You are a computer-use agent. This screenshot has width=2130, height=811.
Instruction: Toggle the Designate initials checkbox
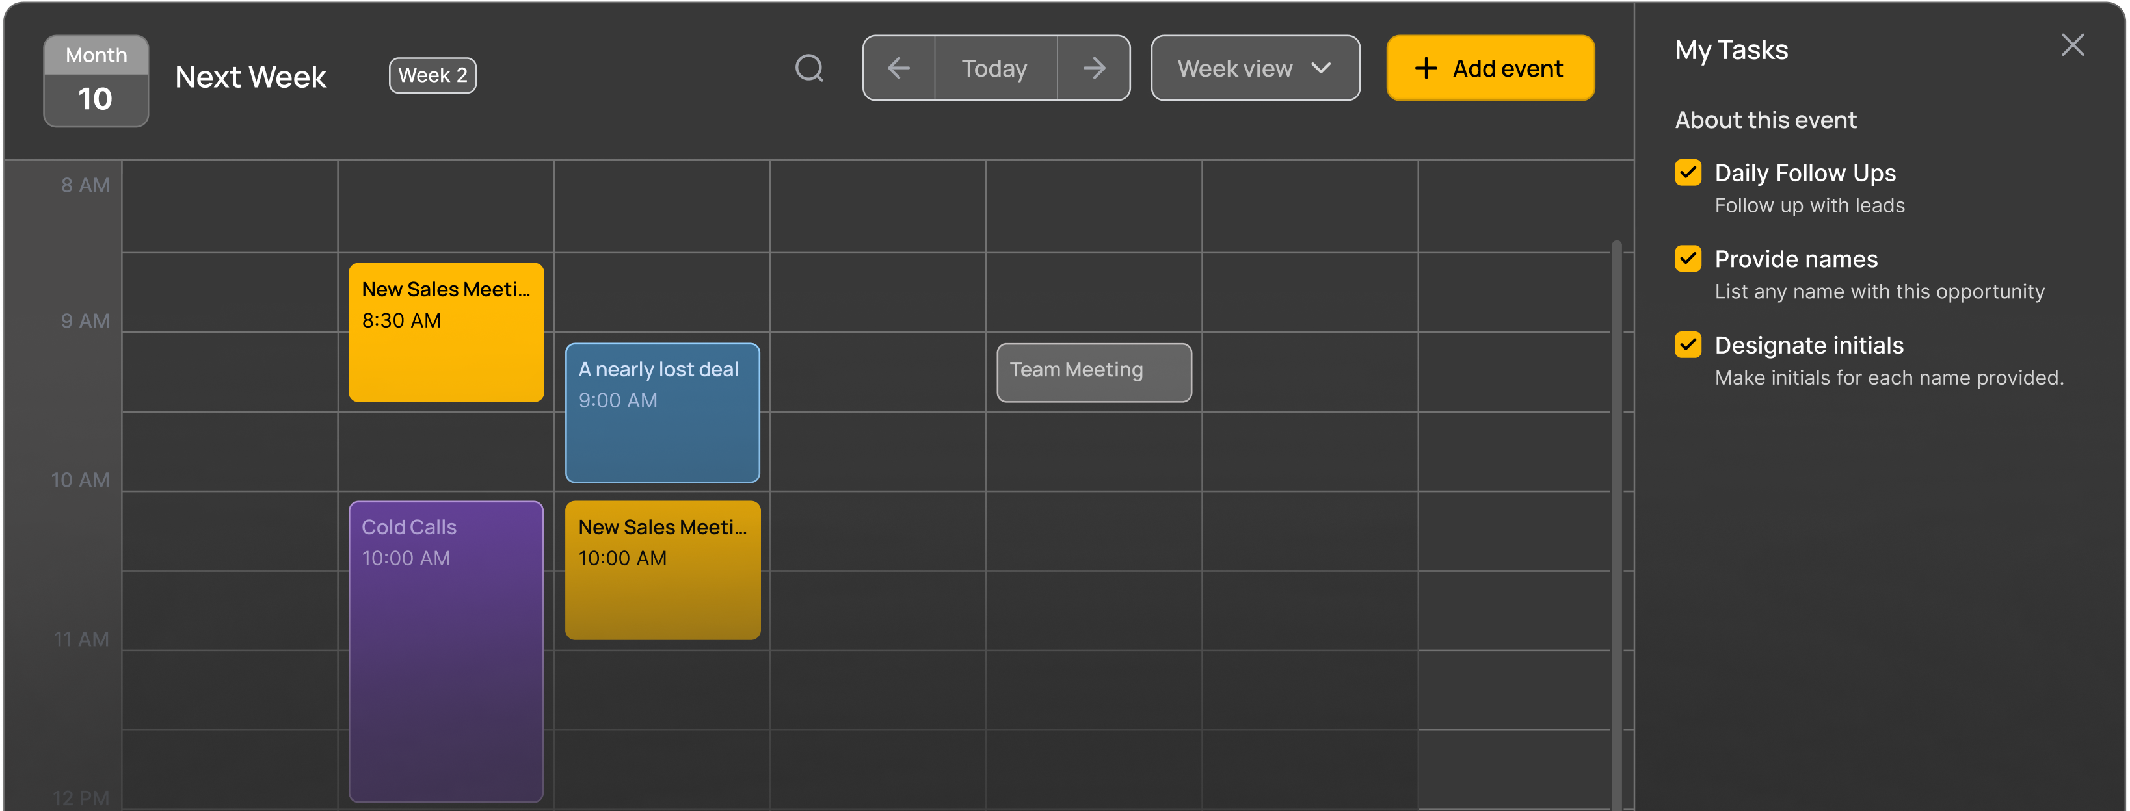pyautogui.click(x=1688, y=344)
